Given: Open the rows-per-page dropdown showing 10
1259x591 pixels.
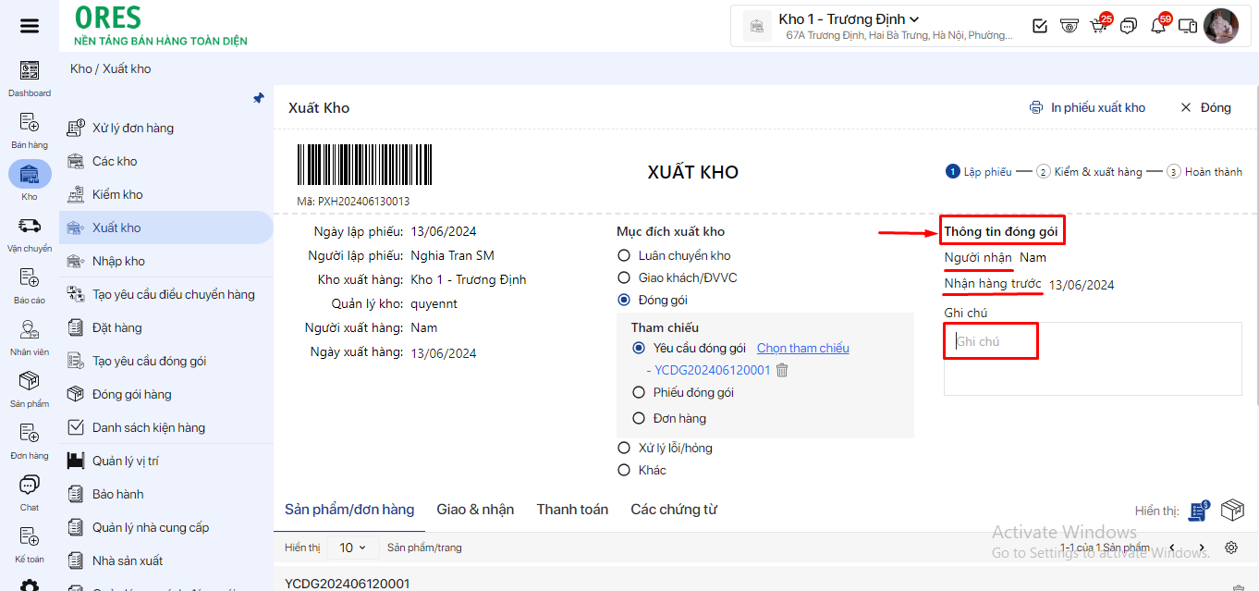Looking at the screenshot, I should (x=351, y=548).
